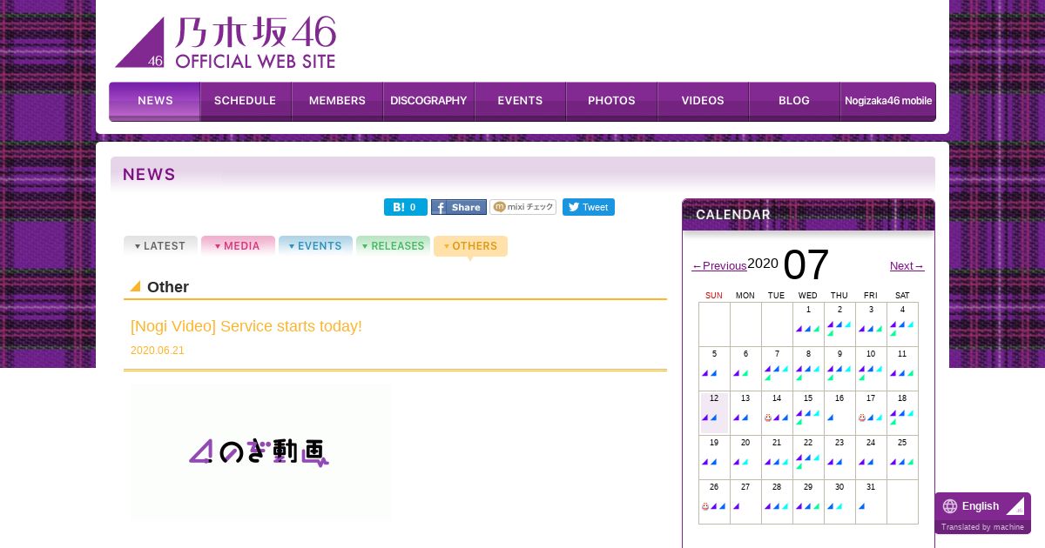This screenshot has height=548, width=1045.
Task: Go to the VIDEOS section
Action: point(703,101)
